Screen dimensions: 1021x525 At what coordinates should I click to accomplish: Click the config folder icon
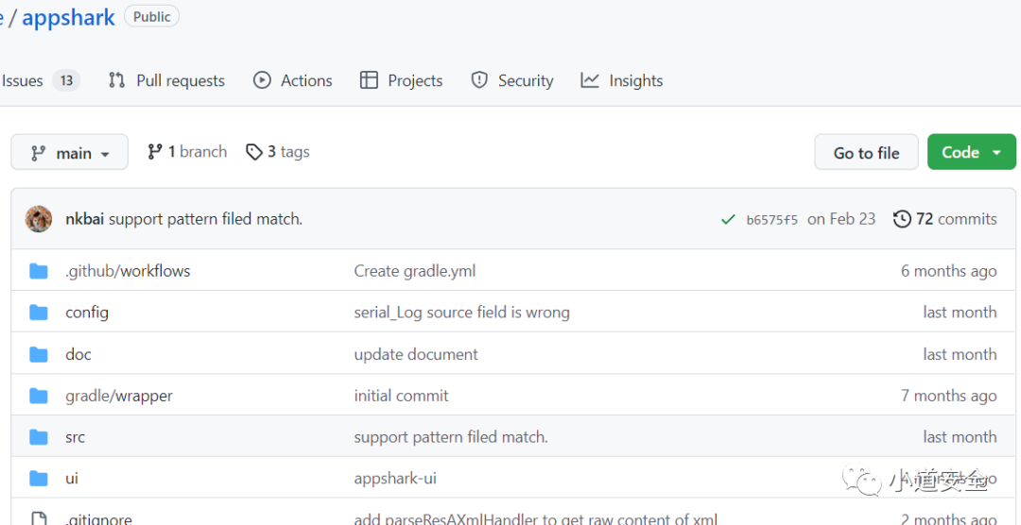[39, 313]
